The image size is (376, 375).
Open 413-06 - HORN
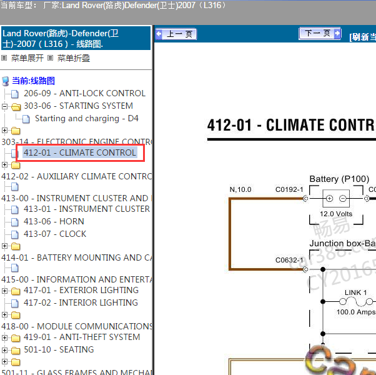pyautogui.click(x=54, y=221)
